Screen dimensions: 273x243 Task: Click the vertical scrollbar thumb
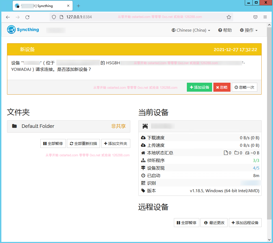pyautogui.click(x=269, y=123)
